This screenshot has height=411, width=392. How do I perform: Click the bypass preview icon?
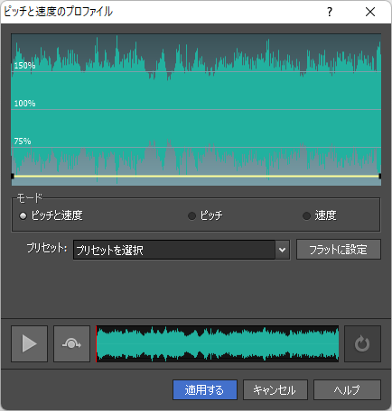(x=71, y=343)
